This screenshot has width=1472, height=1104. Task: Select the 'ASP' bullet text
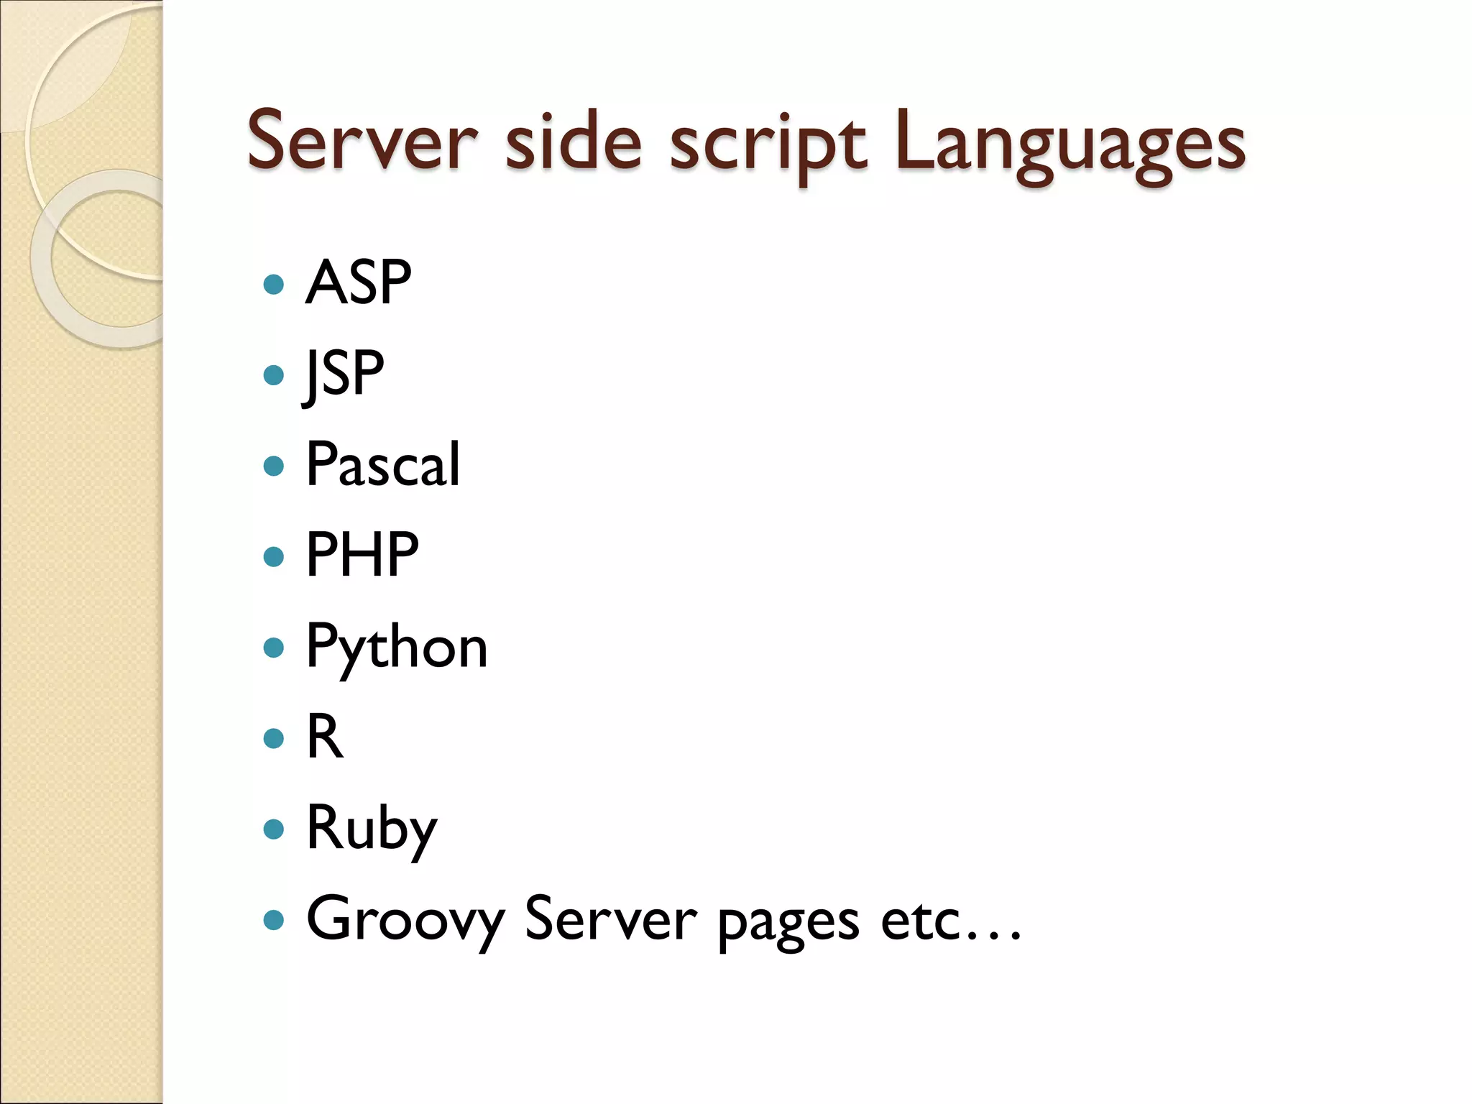359,282
